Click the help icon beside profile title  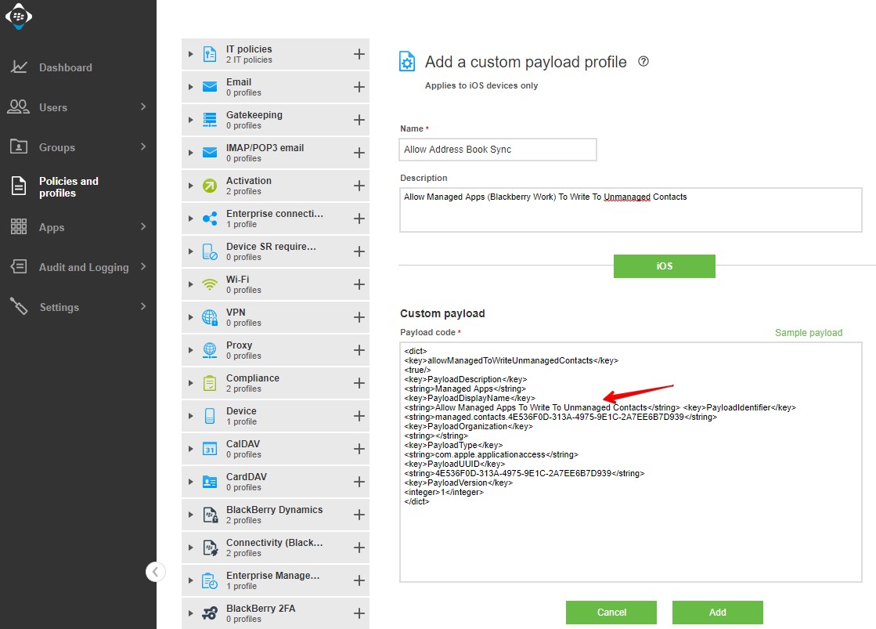[x=643, y=61]
